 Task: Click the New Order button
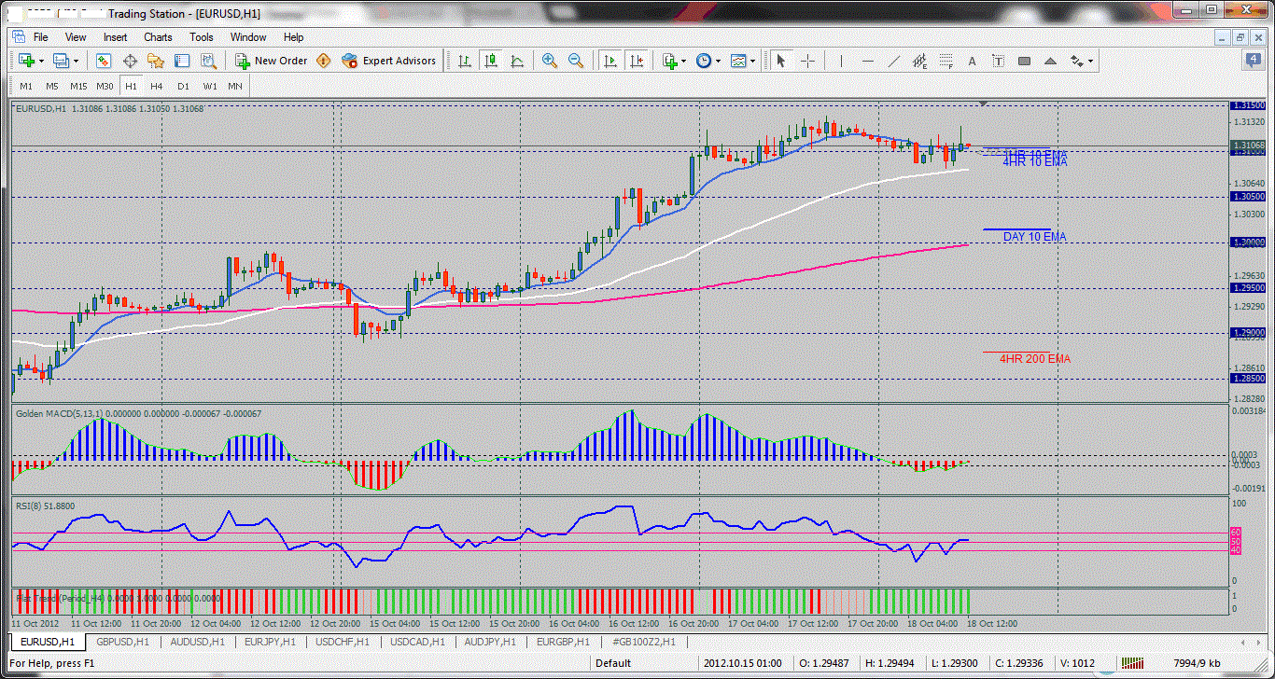click(272, 61)
